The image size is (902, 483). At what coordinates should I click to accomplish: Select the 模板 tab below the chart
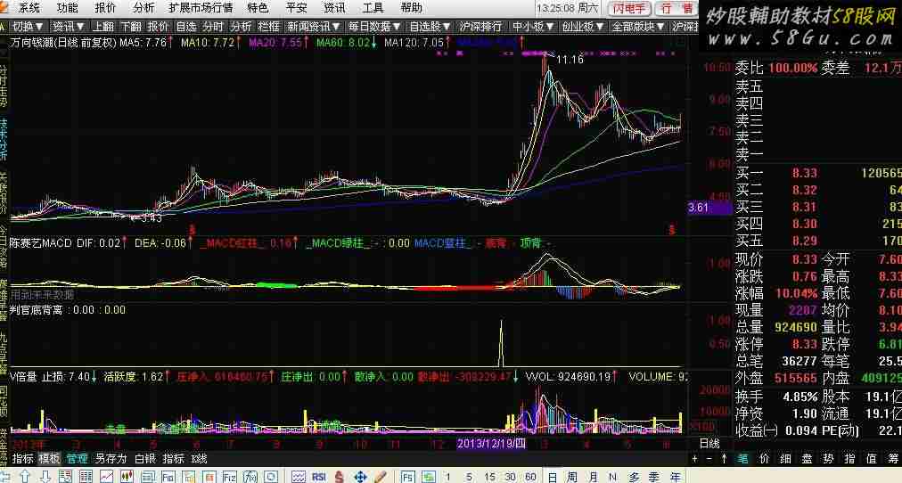click(50, 458)
